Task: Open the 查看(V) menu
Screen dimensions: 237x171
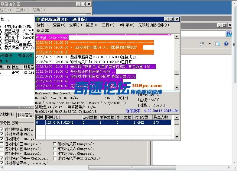Action: 59,25
